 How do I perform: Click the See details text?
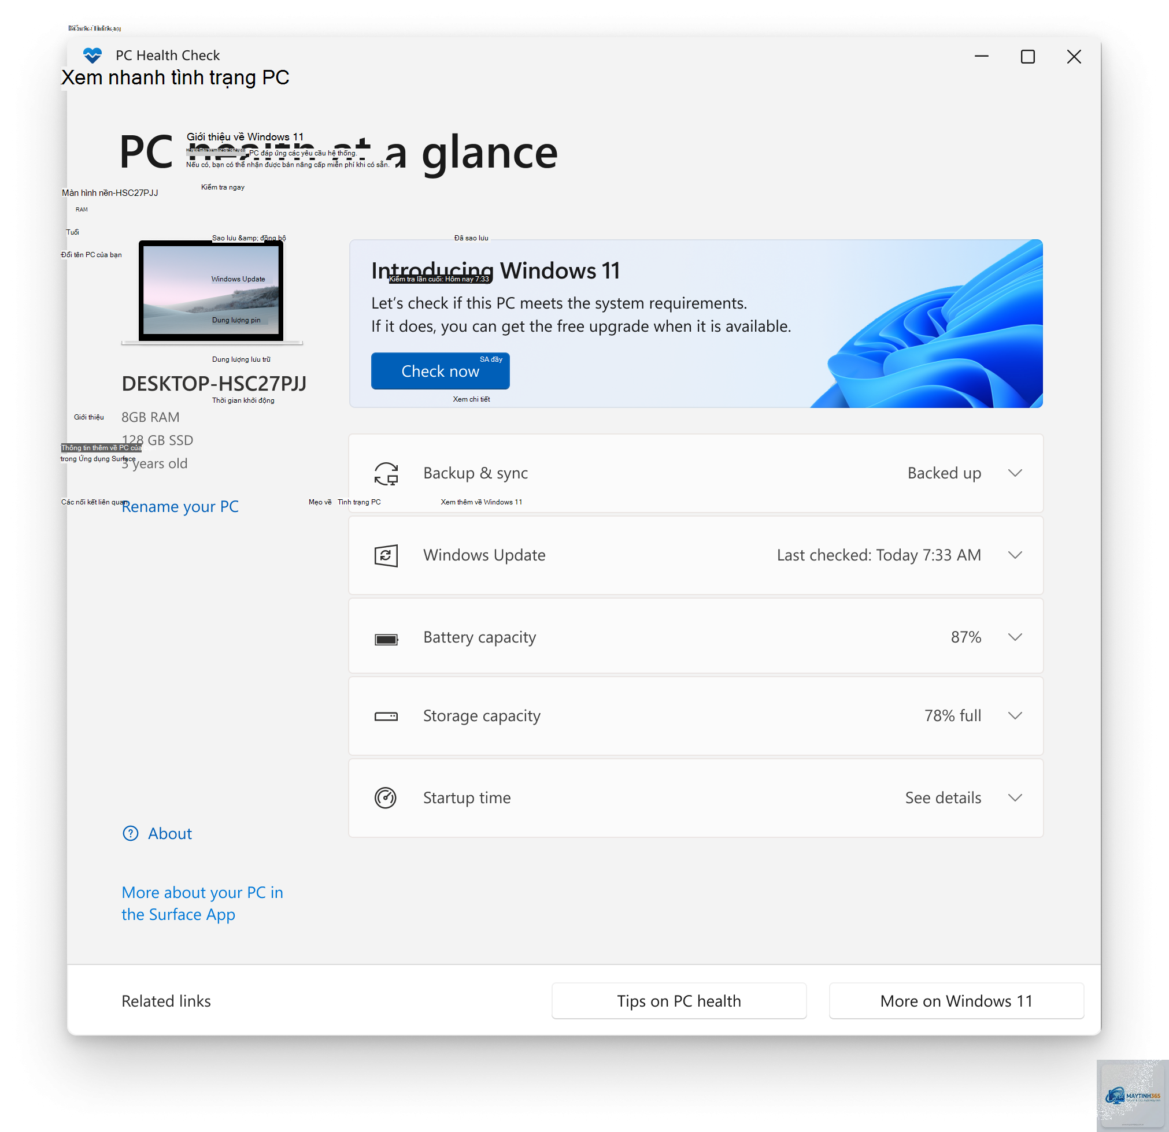pyautogui.click(x=943, y=797)
